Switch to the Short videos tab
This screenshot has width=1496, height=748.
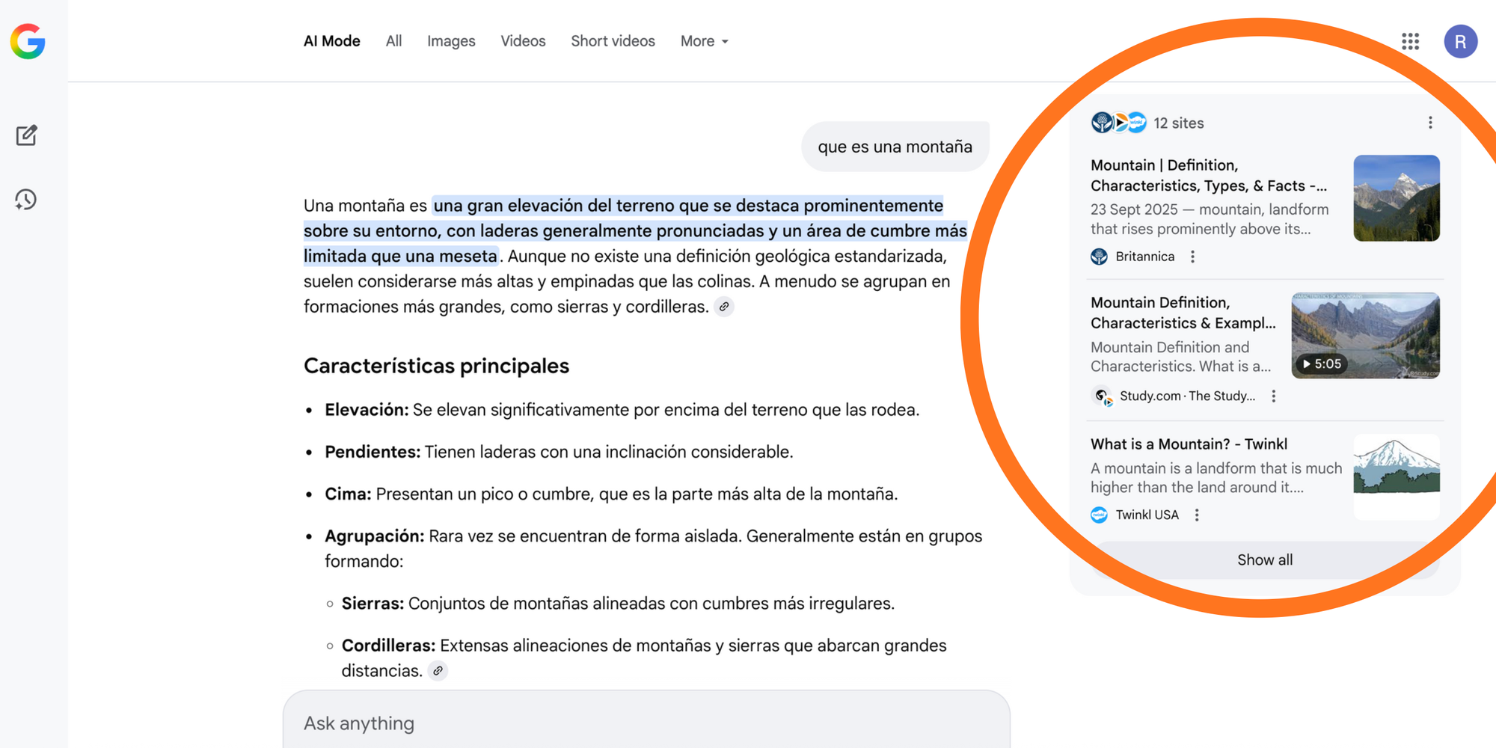(613, 41)
